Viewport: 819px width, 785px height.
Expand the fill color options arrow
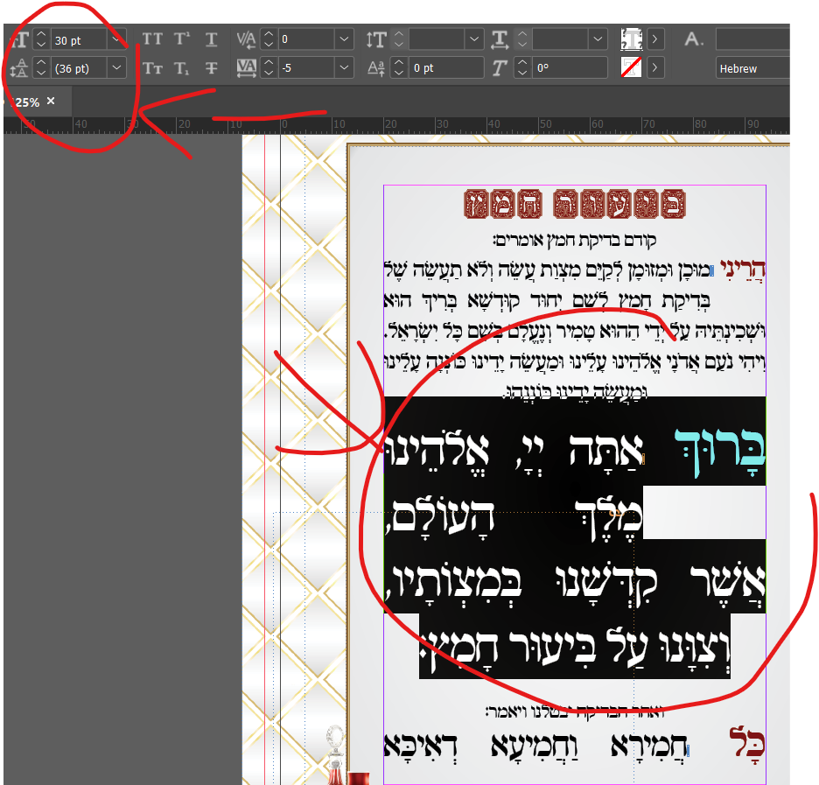[x=655, y=39]
